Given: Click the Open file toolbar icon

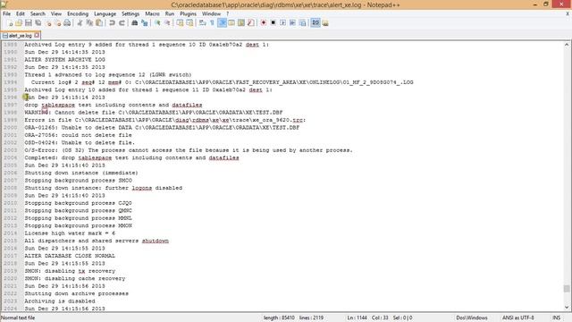Looking at the screenshot, I should [x=19, y=23].
